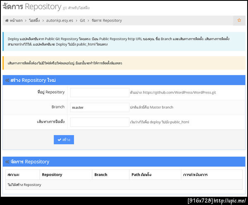Navigate to หน้าแรก breadcrumb link
The image size is (248, 205).
coord(17,20)
